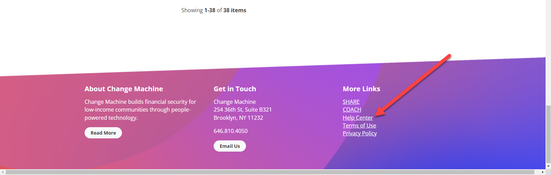Click the Read More button
This screenshot has height=175, width=551.
pyautogui.click(x=103, y=133)
